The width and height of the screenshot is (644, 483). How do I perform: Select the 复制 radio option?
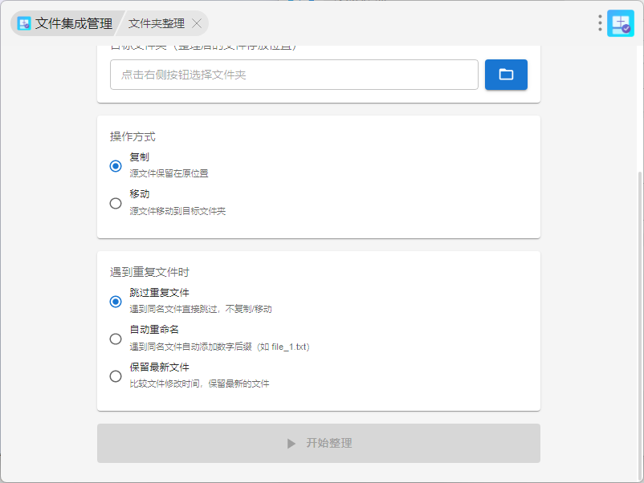[x=116, y=166]
